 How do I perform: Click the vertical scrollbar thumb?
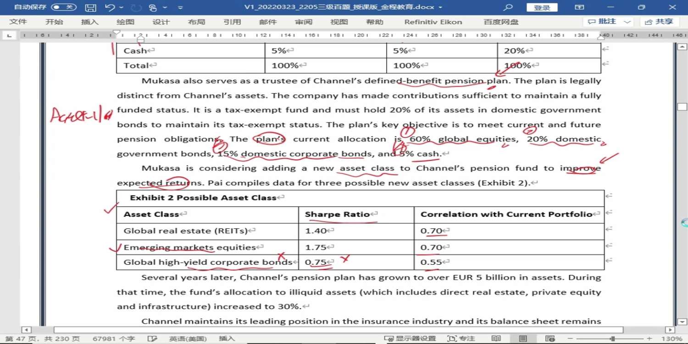coord(682,107)
